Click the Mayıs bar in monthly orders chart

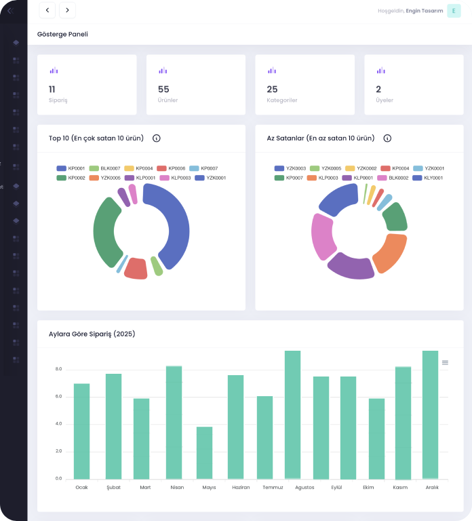205,453
